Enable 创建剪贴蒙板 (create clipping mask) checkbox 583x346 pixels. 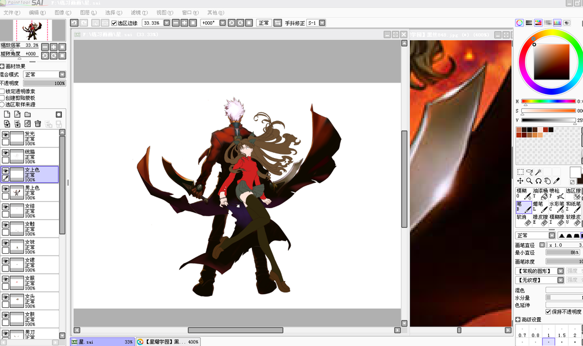[2, 98]
